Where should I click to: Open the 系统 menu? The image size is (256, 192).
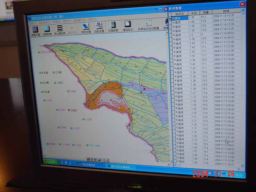click(x=33, y=23)
